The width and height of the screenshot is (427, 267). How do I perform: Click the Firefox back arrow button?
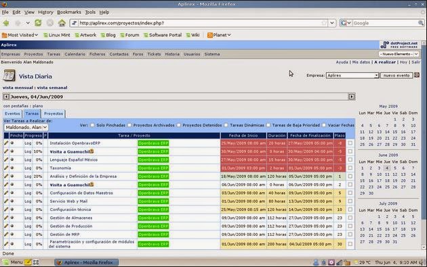click(x=6, y=23)
